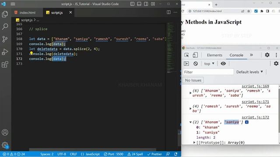
Task: Click the console Filter input
Action: (208, 72)
